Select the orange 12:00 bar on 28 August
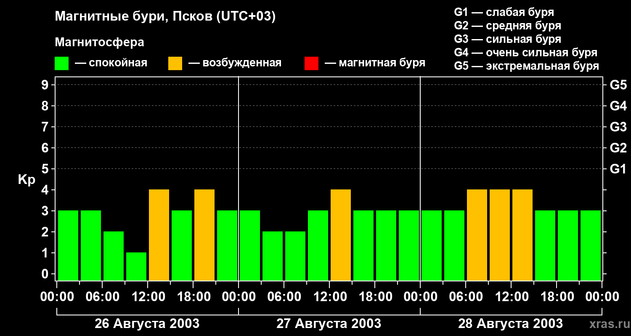Viewport: 631px width, 336px height. pos(522,235)
